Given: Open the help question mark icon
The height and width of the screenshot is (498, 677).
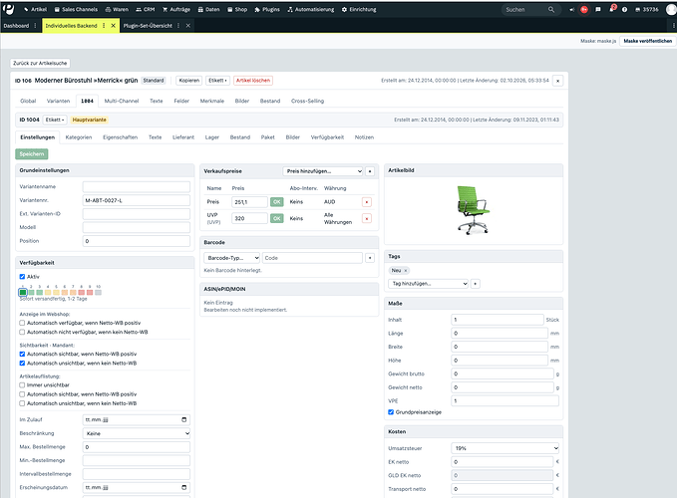Looking at the screenshot, I should click(624, 10).
